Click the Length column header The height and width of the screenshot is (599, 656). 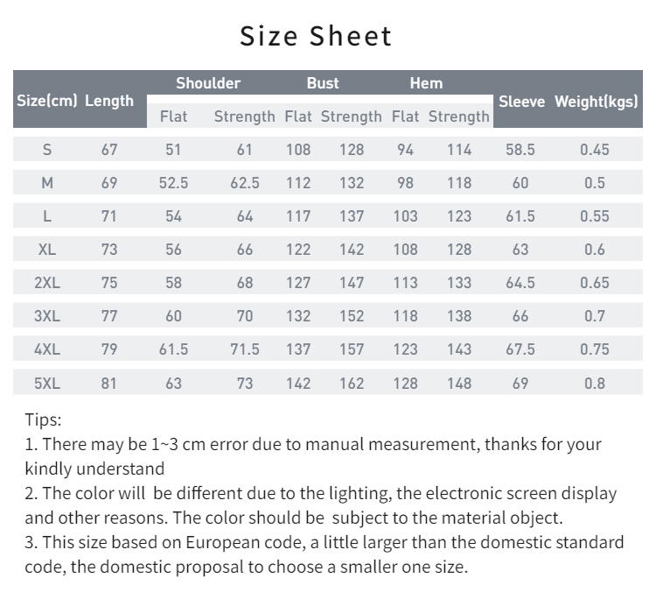(x=109, y=101)
